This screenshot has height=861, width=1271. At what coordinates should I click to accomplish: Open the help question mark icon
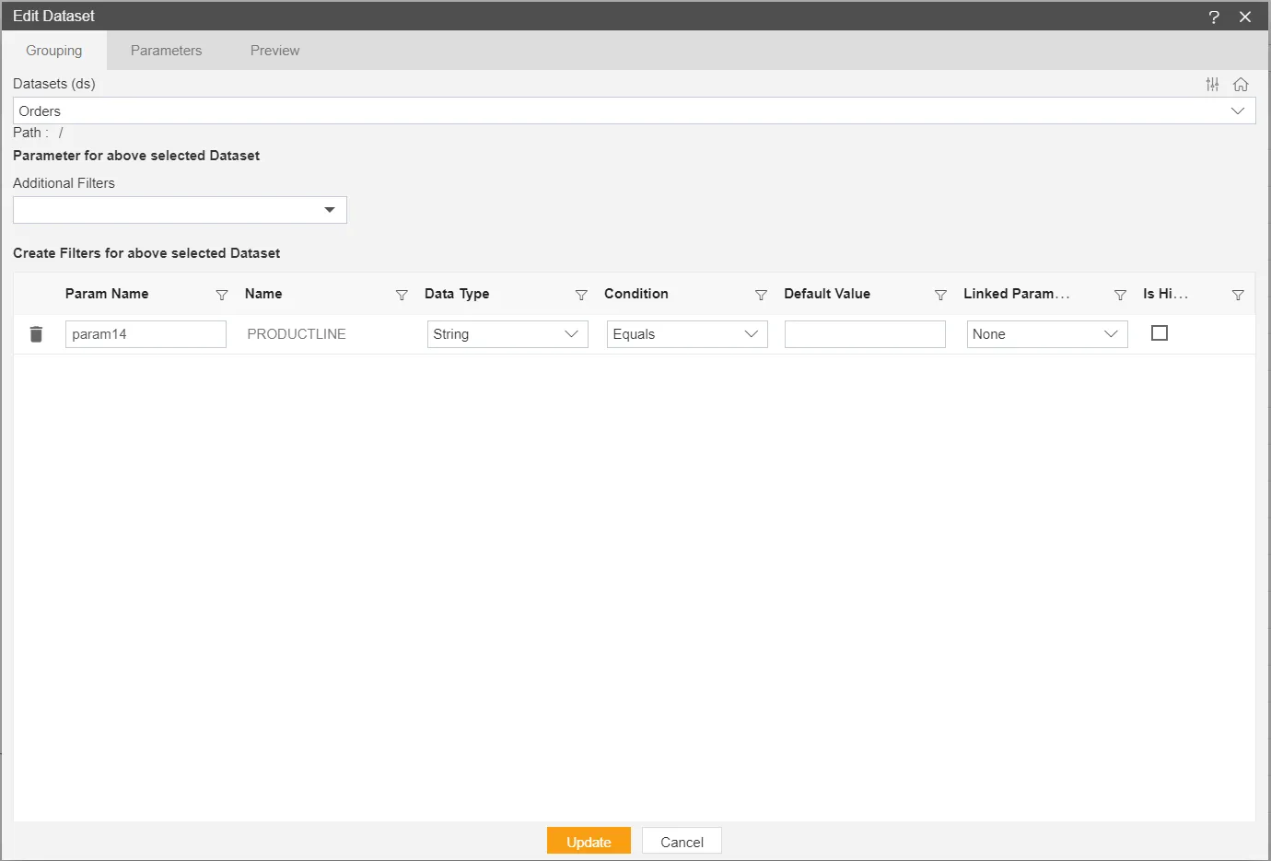point(1214,17)
